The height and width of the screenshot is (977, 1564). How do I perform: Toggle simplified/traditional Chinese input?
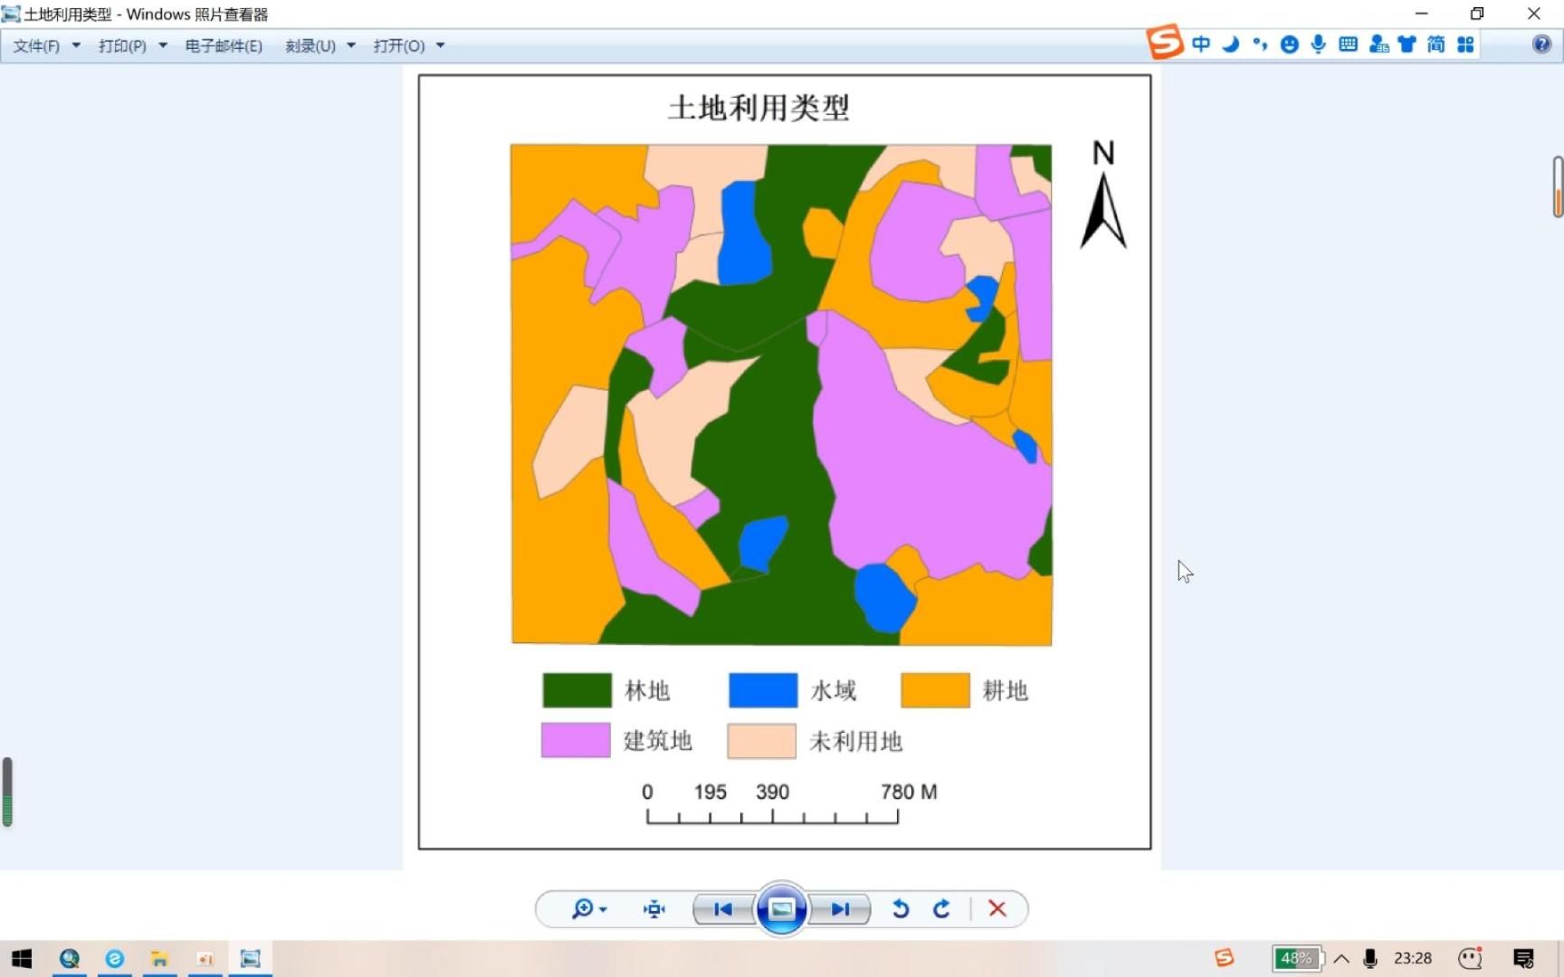pos(1435,43)
